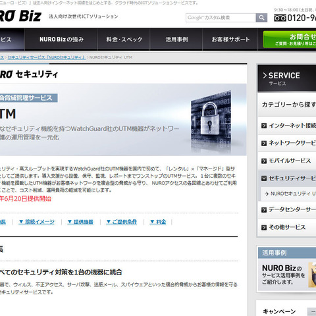Open NURO Bizの強み menu
316x316 pixels.
pos(61,39)
